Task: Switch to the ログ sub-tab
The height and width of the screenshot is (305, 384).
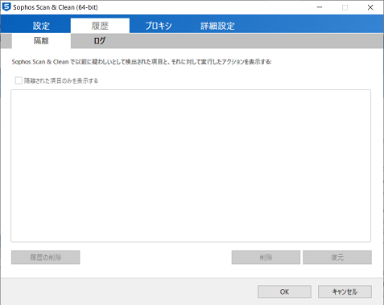Action: click(x=100, y=41)
